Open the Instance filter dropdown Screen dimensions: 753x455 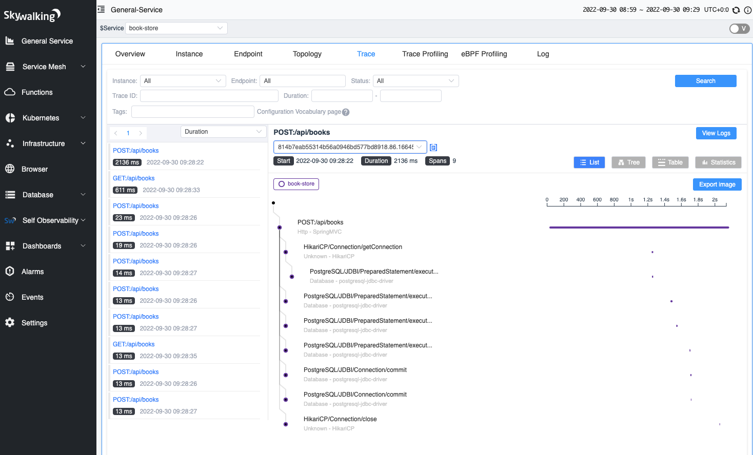click(183, 81)
